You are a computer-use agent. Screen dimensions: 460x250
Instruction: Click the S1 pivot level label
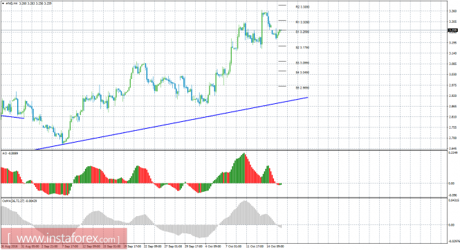(302, 32)
